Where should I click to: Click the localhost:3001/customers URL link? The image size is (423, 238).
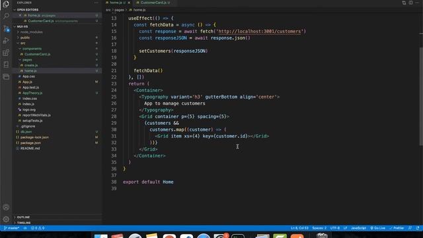click(x=259, y=31)
